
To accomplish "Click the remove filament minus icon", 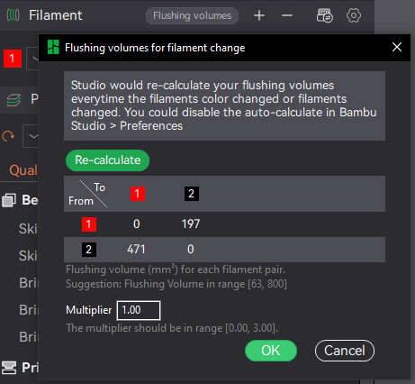I will (287, 15).
